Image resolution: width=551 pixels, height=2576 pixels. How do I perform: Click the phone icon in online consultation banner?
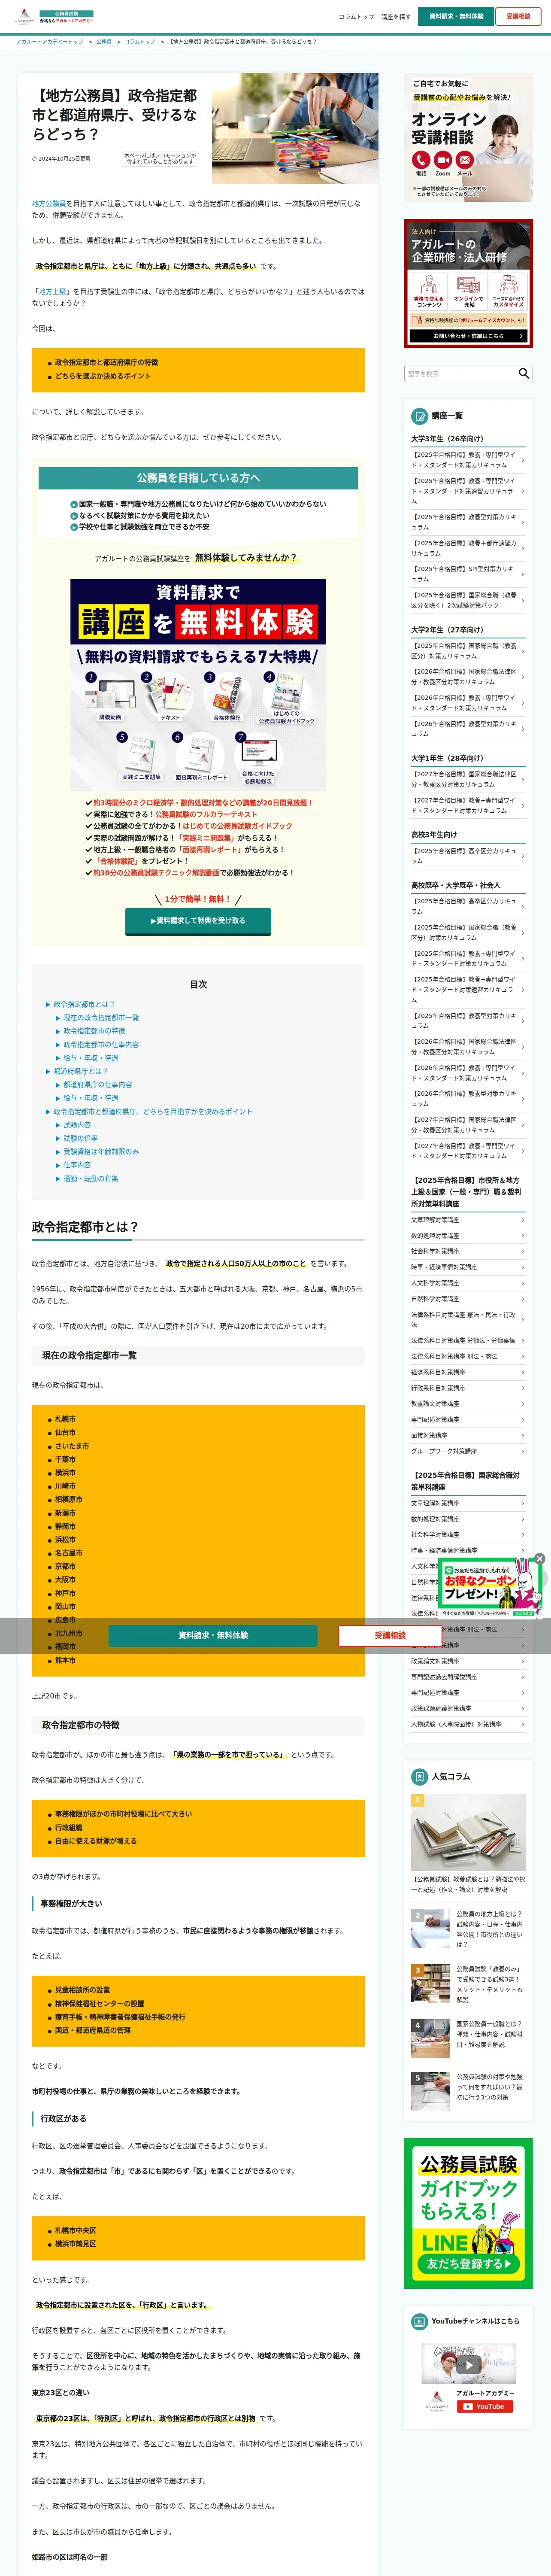coord(421,160)
